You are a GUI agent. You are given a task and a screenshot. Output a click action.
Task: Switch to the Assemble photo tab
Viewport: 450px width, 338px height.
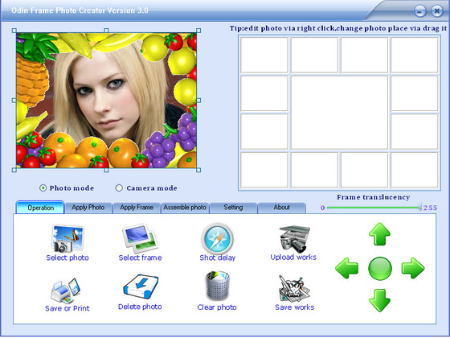point(185,208)
